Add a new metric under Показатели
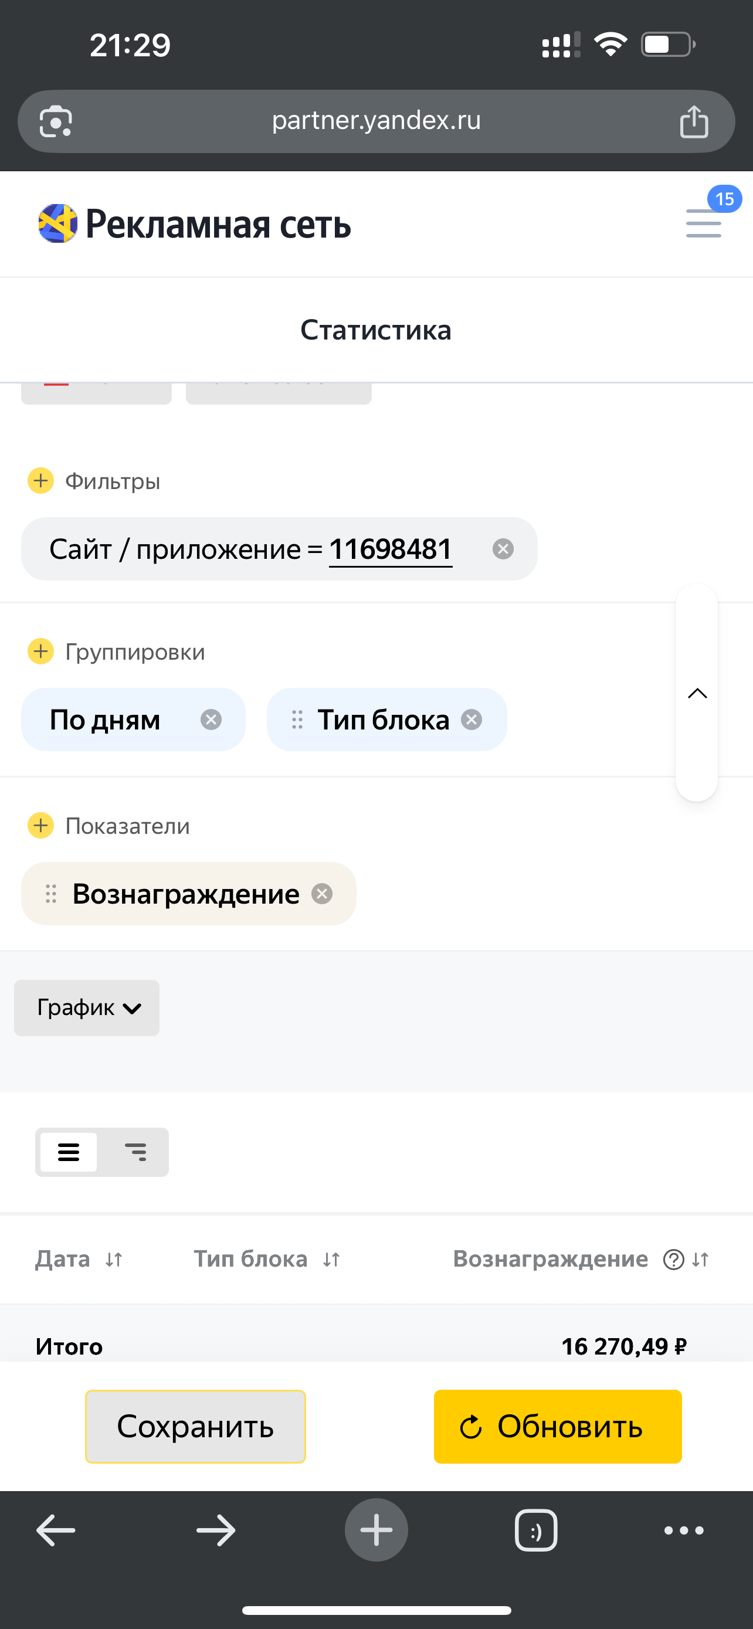The image size is (753, 1629). tap(41, 825)
